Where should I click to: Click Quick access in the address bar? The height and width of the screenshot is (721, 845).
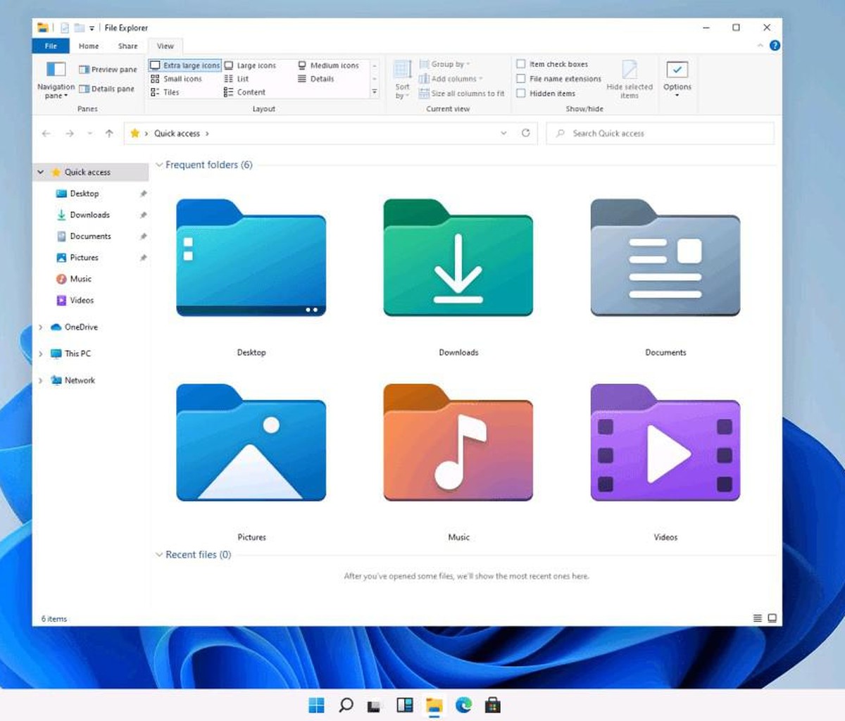177,133
